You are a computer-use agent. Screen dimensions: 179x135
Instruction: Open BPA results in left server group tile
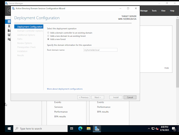coord(60,116)
